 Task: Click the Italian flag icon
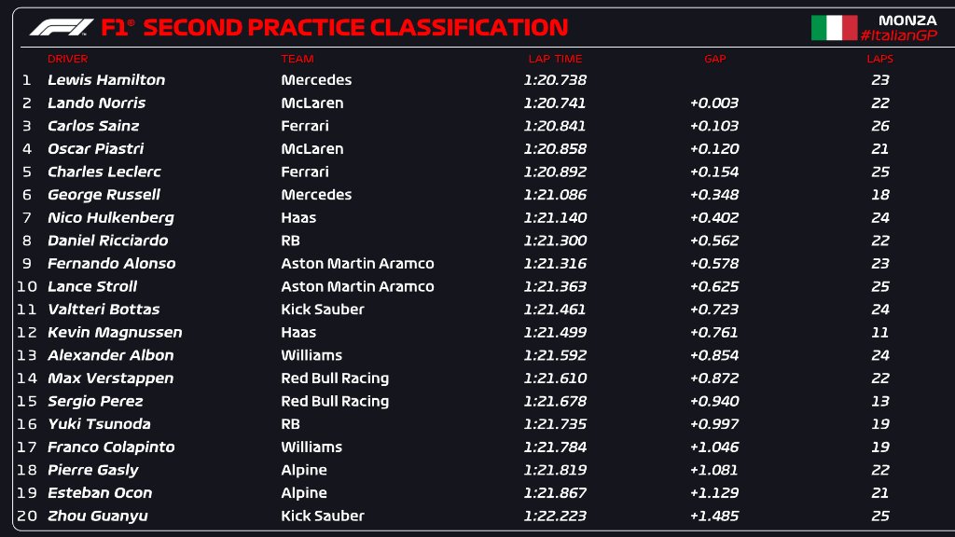pos(834,27)
